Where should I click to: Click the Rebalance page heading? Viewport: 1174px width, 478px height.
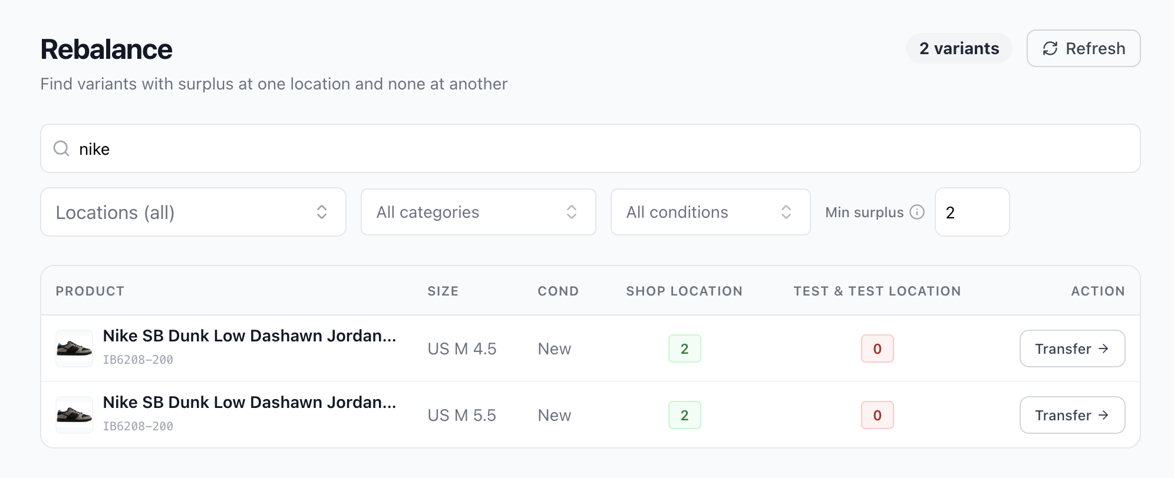point(107,49)
